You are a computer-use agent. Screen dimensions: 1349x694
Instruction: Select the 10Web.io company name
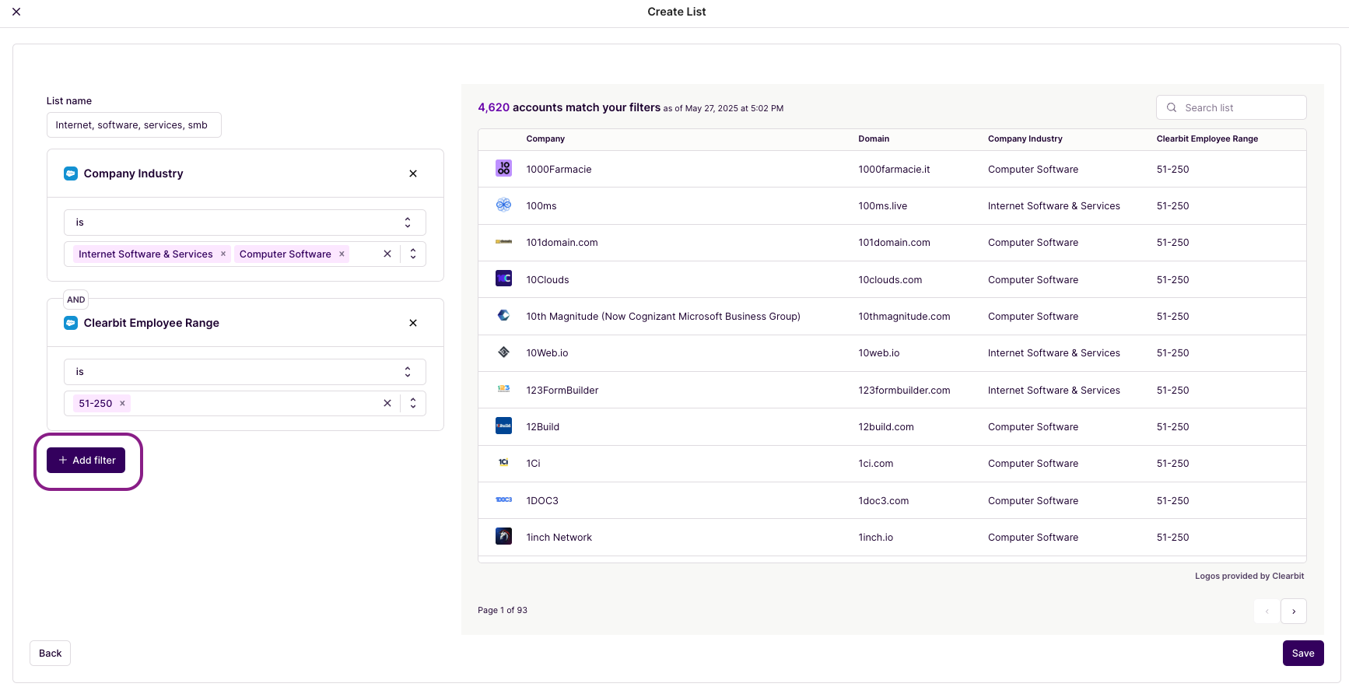[547, 353]
